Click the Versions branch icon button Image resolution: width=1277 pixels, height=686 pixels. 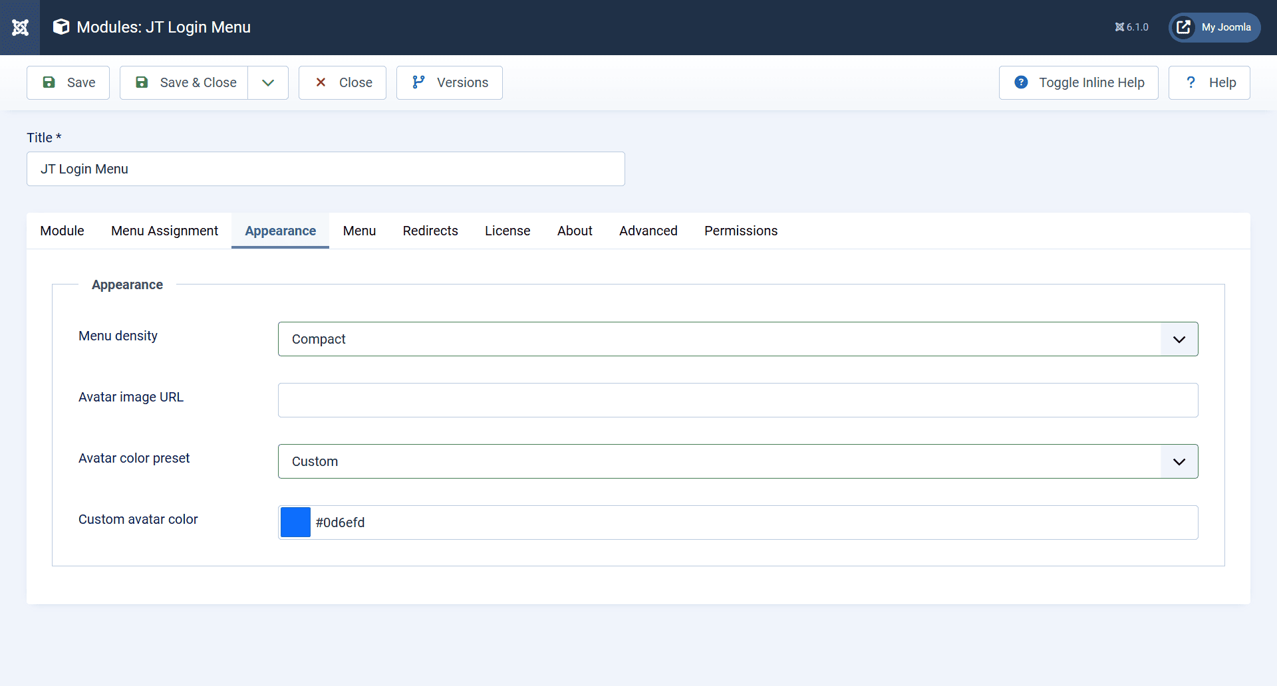[x=450, y=82]
